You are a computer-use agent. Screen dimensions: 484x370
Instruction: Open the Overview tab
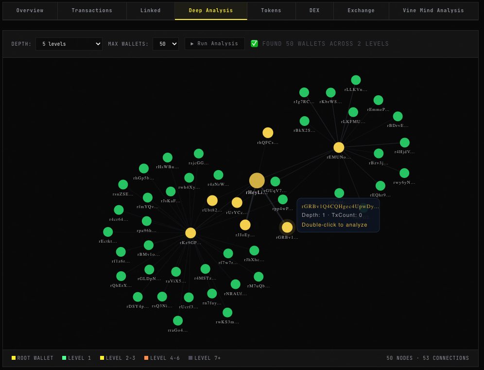(x=30, y=11)
